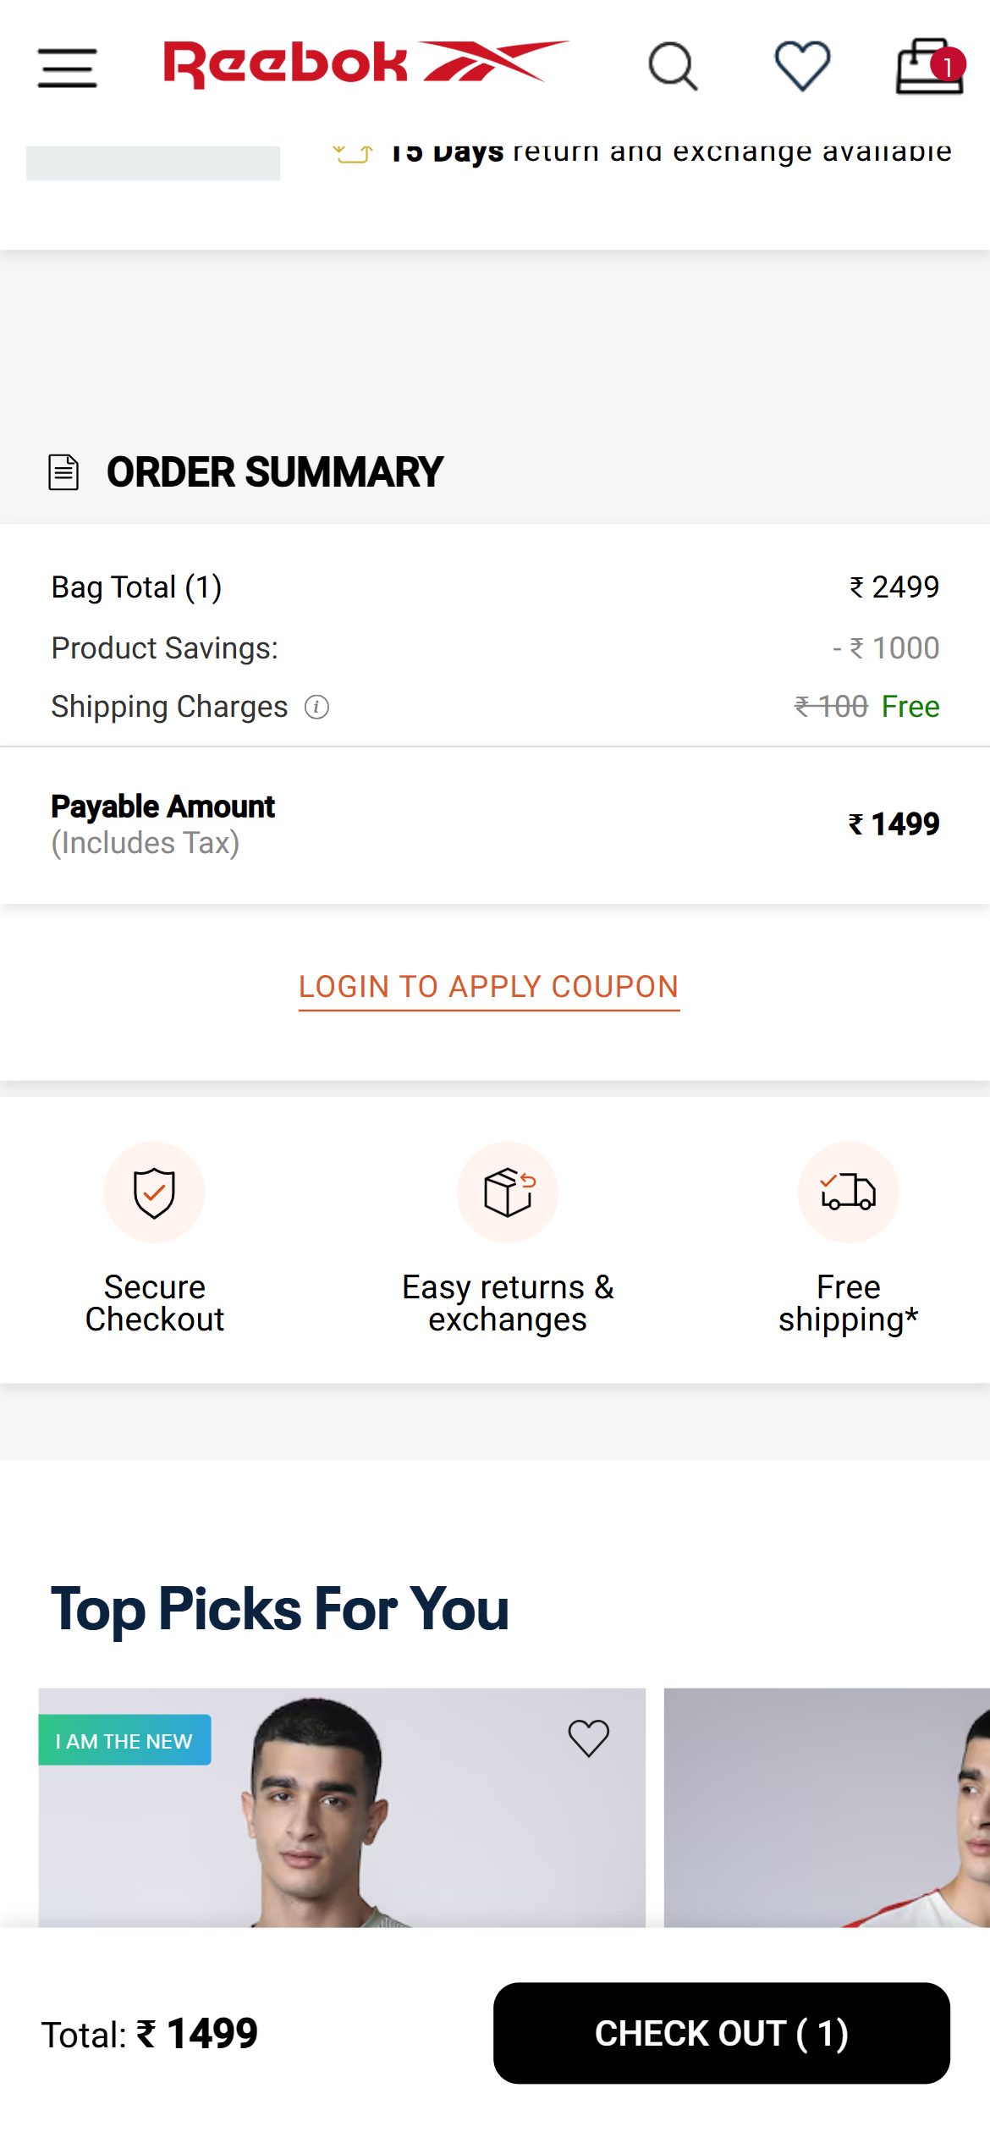Open the search magnifier icon
990x2143 pixels.
pyautogui.click(x=673, y=66)
